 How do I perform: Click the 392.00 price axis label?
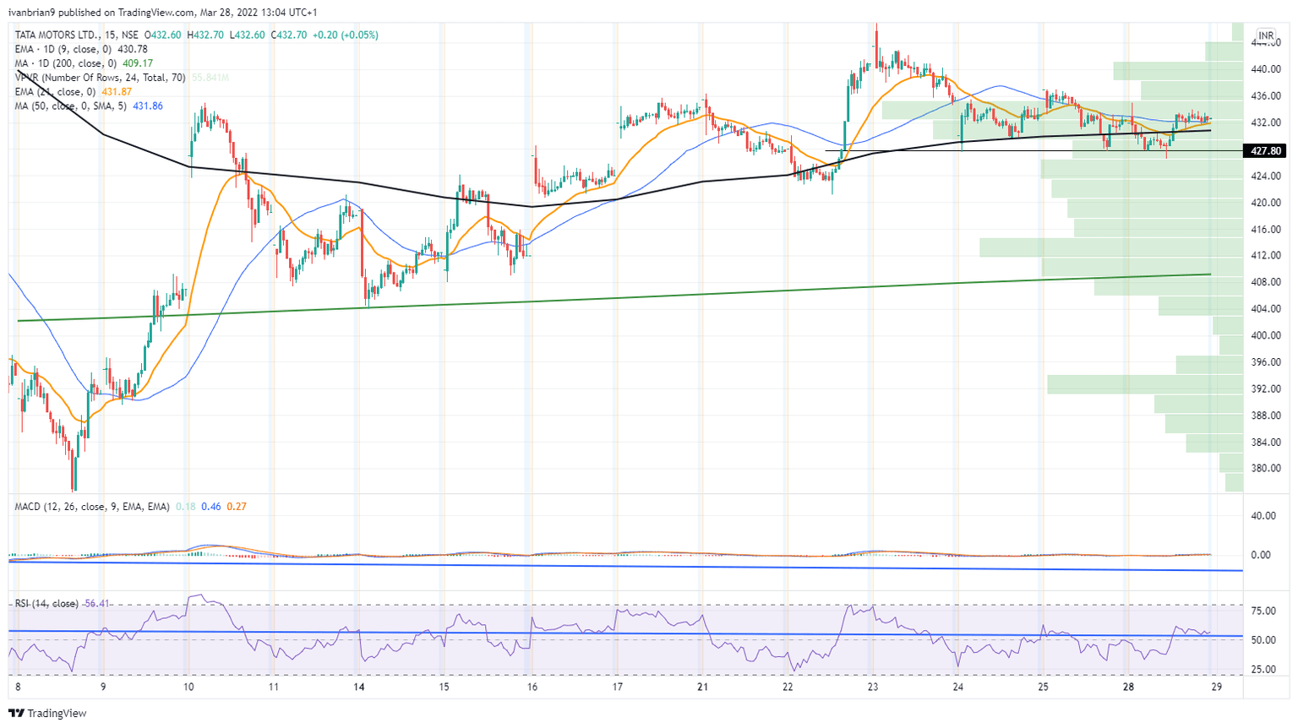[x=1267, y=389]
